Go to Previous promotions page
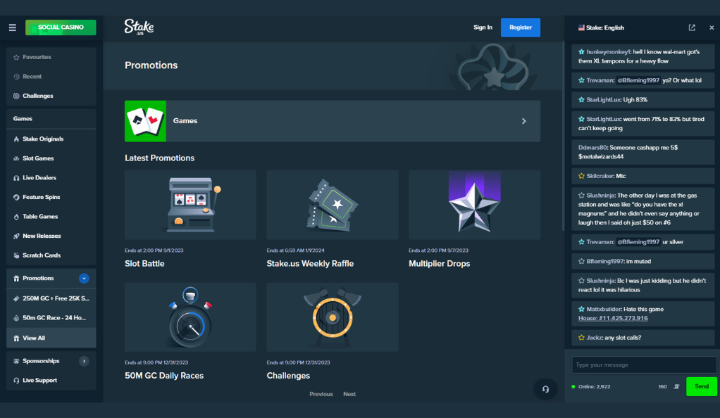 [x=321, y=394]
